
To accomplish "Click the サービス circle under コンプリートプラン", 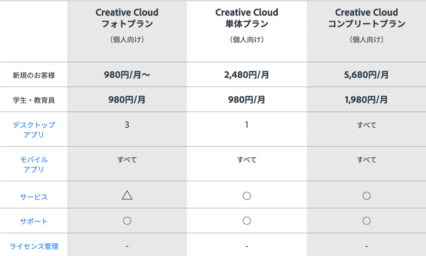I will pyautogui.click(x=367, y=196).
